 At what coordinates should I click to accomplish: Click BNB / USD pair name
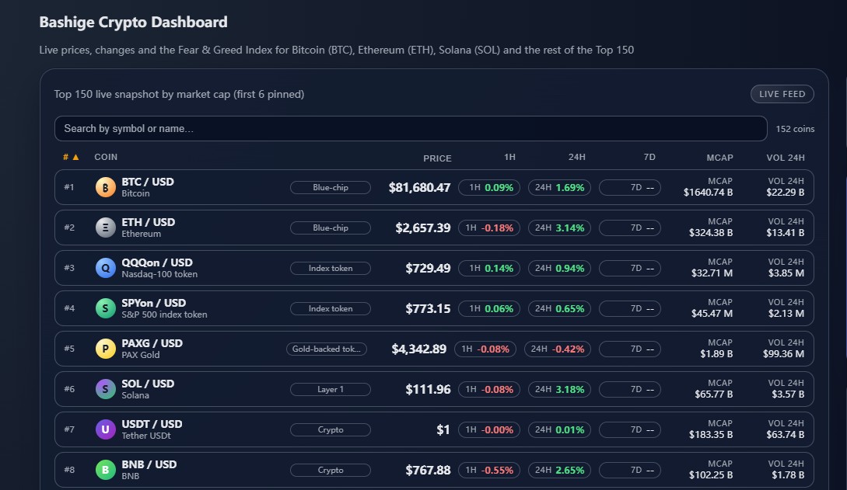(x=149, y=464)
